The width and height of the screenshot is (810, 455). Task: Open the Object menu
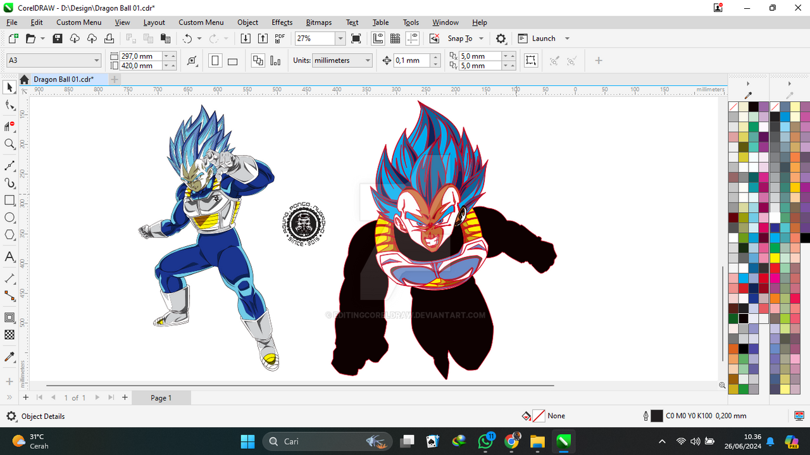click(x=247, y=22)
